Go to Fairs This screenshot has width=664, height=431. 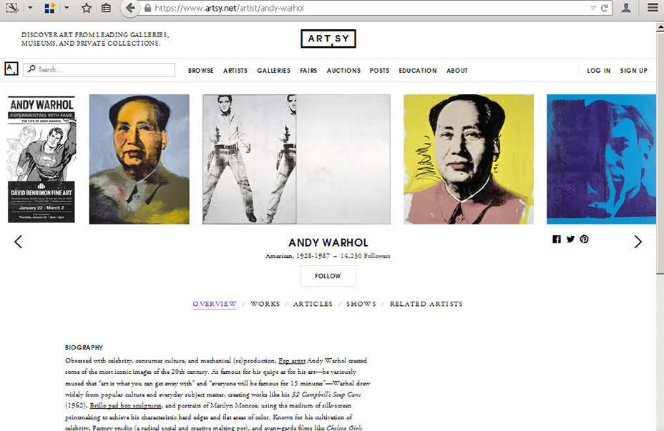click(x=308, y=71)
